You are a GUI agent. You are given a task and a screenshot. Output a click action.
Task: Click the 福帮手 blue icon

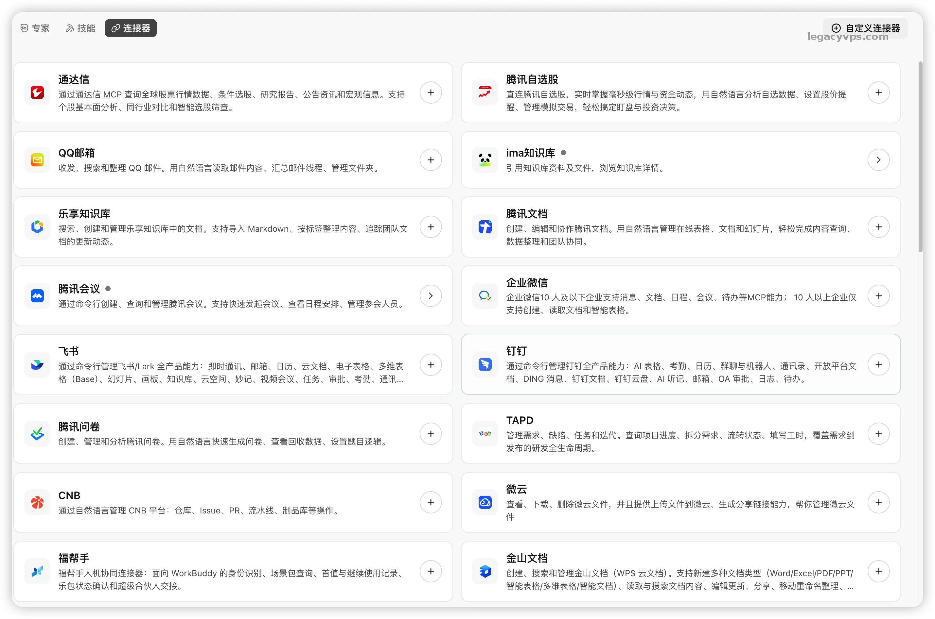[x=37, y=571]
